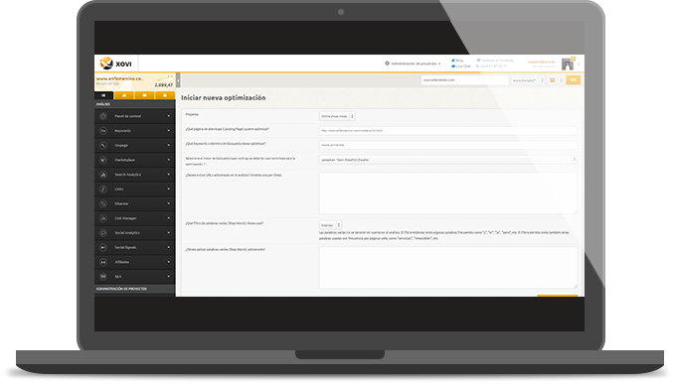The height and width of the screenshot is (384, 674).
Task: Click the sidebar collapse arrow handle
Action: pyautogui.click(x=178, y=80)
